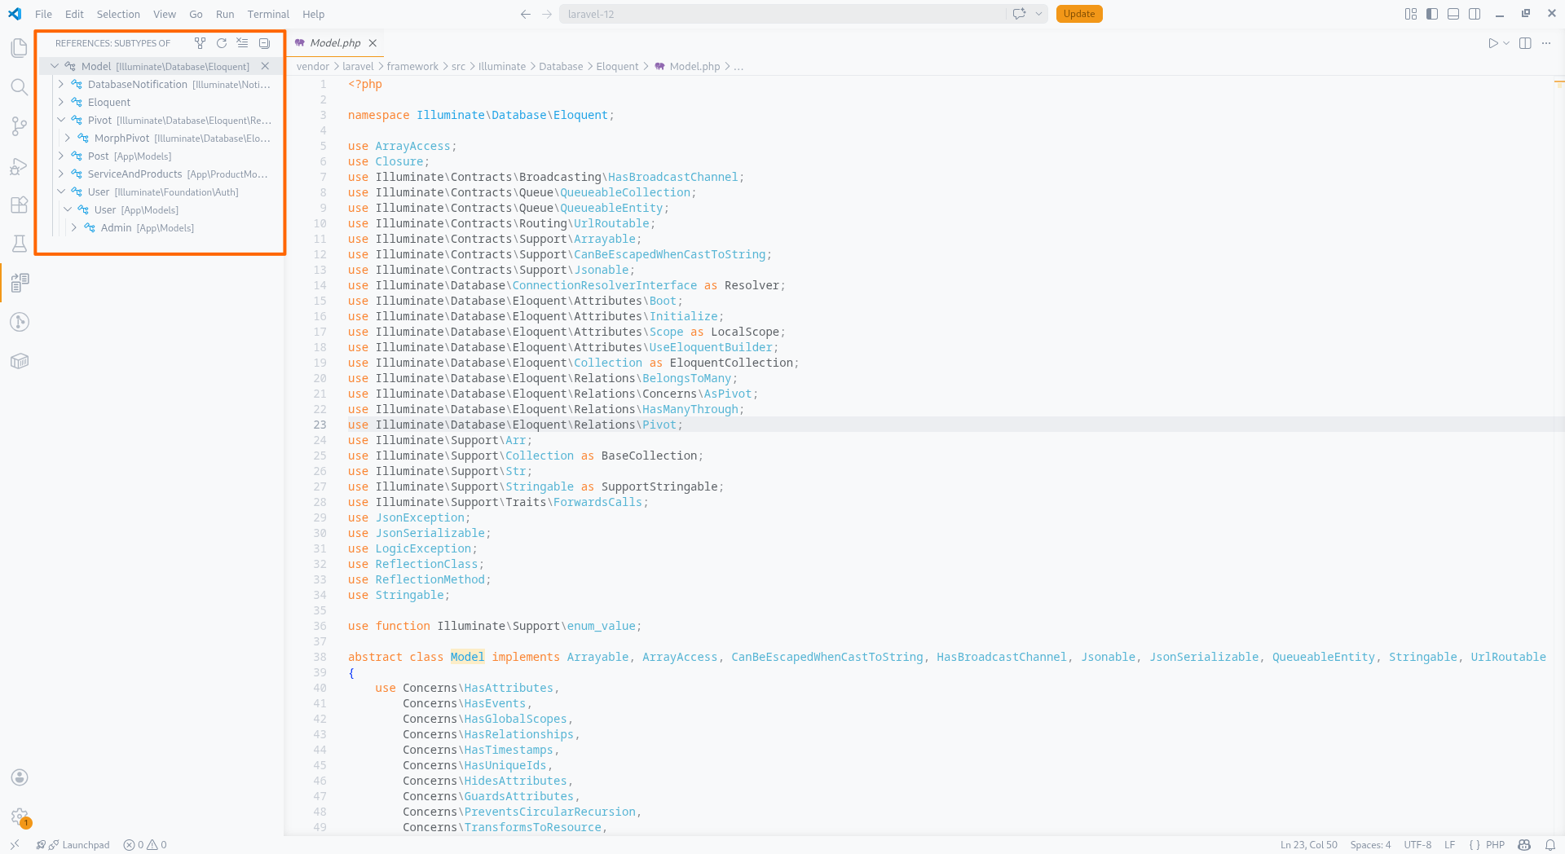The image size is (1565, 854).
Task: Click the framework breadcrumb segment
Action: [x=412, y=67]
